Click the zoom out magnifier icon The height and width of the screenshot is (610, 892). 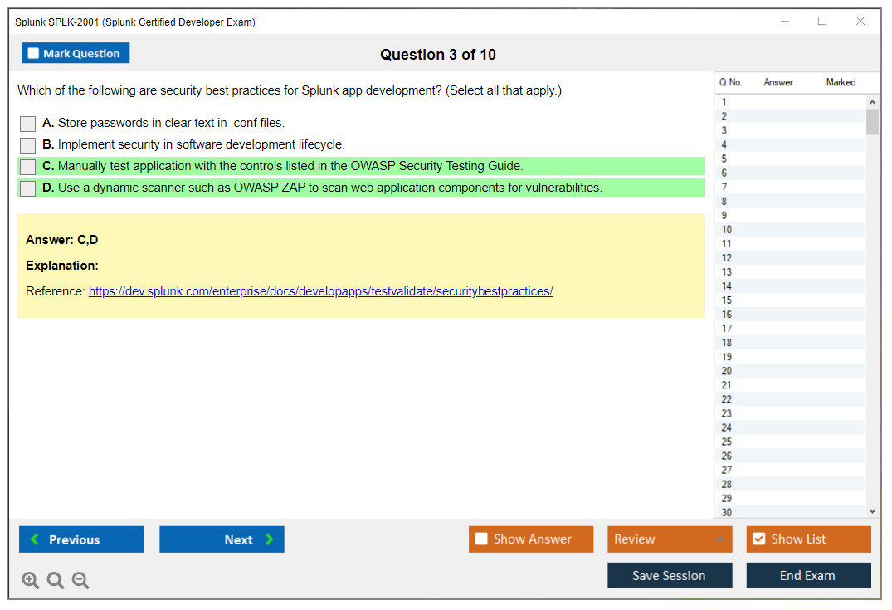point(80,581)
